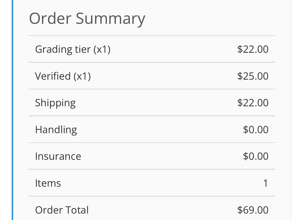The width and height of the screenshot is (303, 220).
Task: Click the $22.00 Grading tier price
Action: [253, 49]
